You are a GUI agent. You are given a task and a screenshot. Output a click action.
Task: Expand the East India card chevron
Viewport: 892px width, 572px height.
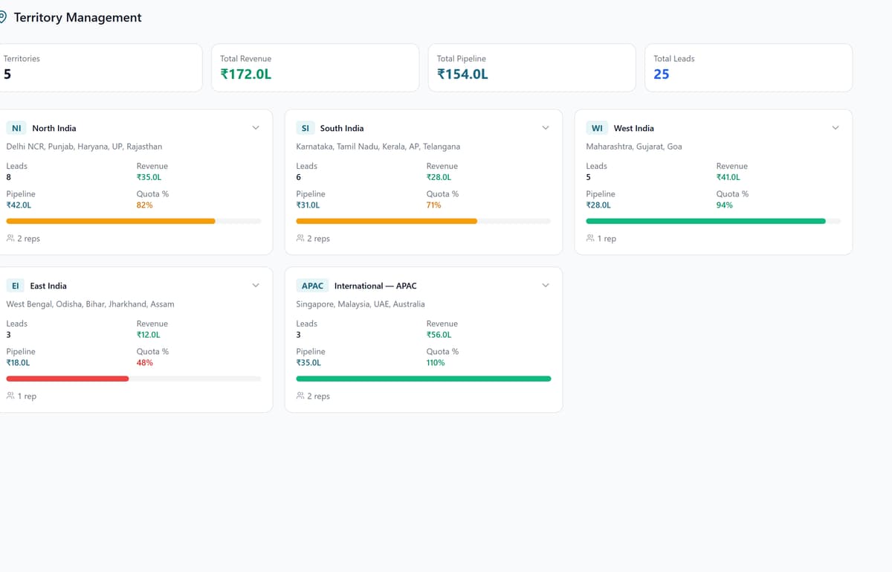pos(256,286)
